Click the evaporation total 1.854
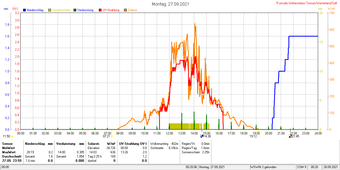The height and width of the screenshot is (170, 340). click(80, 156)
